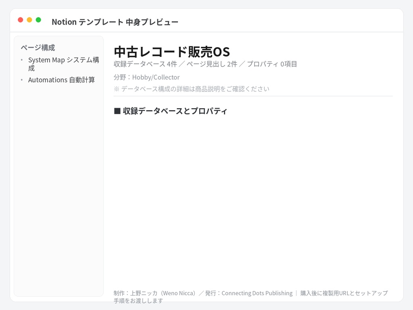Click the 収録データベースとプロパティ section heading
The height and width of the screenshot is (310, 413).
pos(171,111)
